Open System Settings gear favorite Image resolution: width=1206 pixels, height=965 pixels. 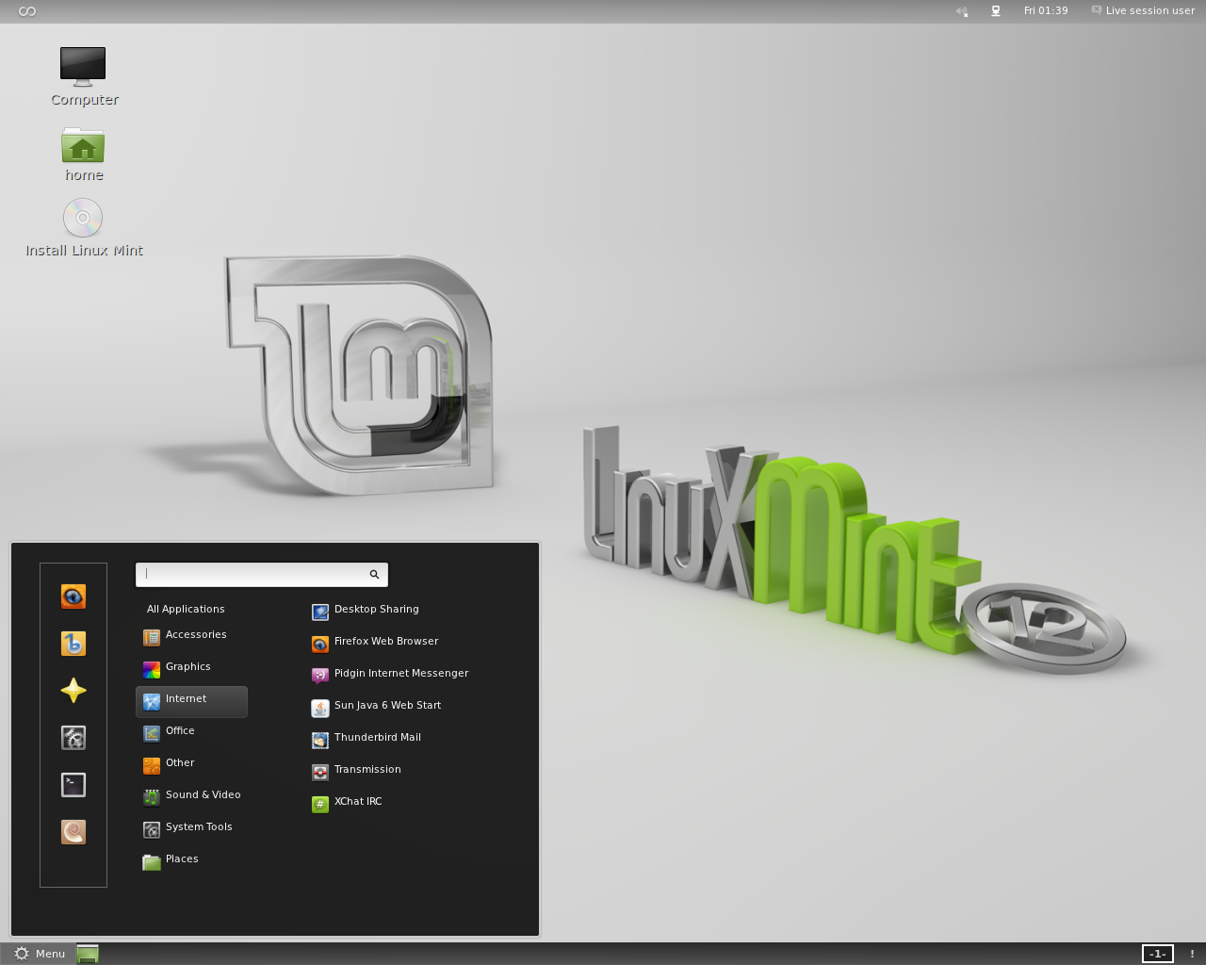(x=73, y=738)
